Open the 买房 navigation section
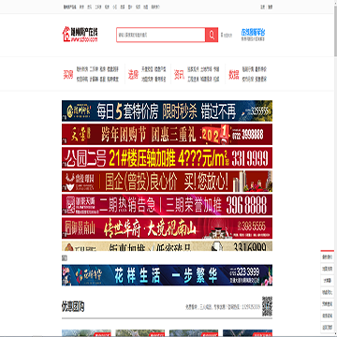The height and width of the screenshot is (337, 337). pyautogui.click(x=68, y=74)
